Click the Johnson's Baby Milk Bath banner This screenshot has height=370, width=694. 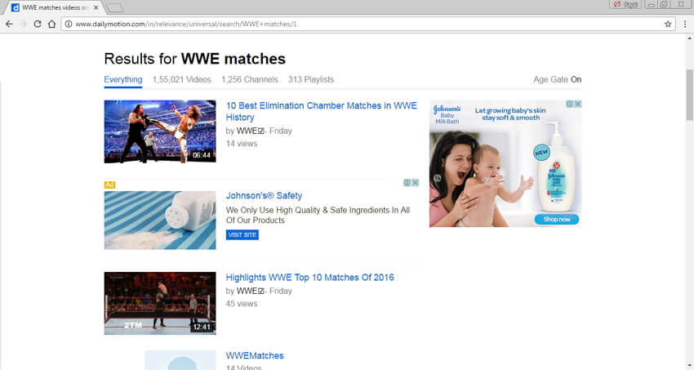pyautogui.click(x=505, y=163)
